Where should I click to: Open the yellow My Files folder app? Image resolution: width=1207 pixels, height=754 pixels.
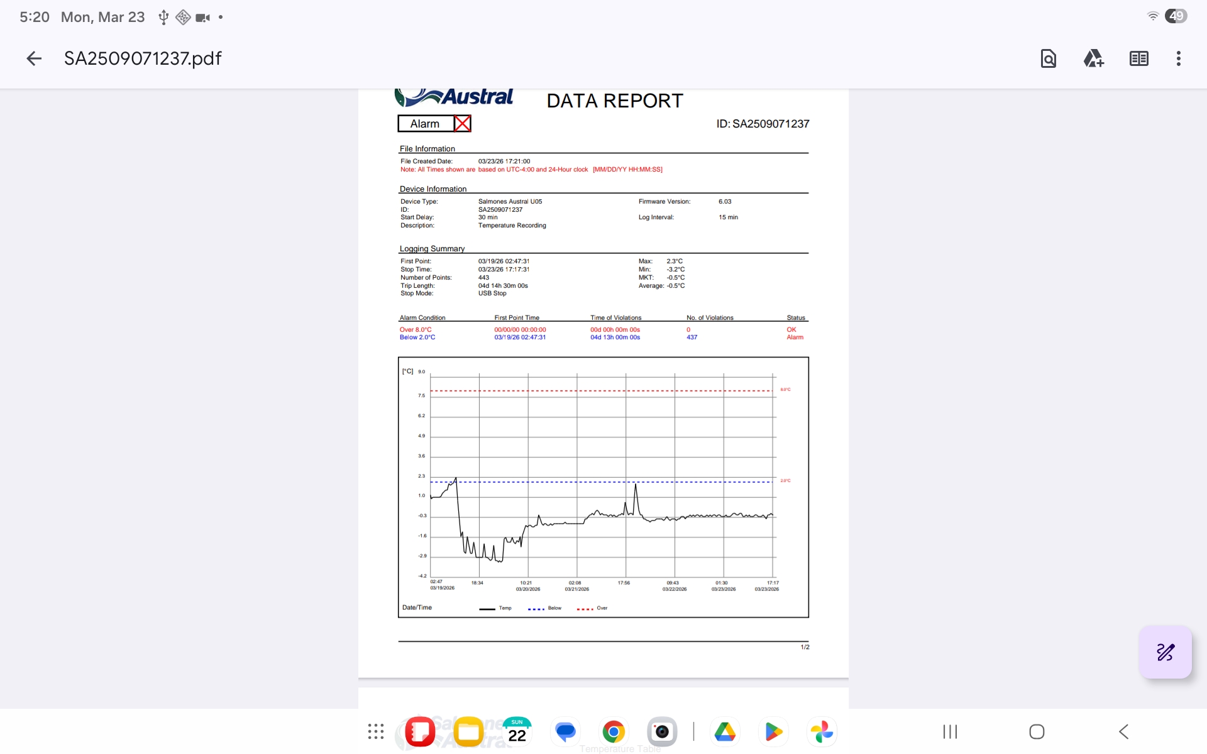click(468, 731)
